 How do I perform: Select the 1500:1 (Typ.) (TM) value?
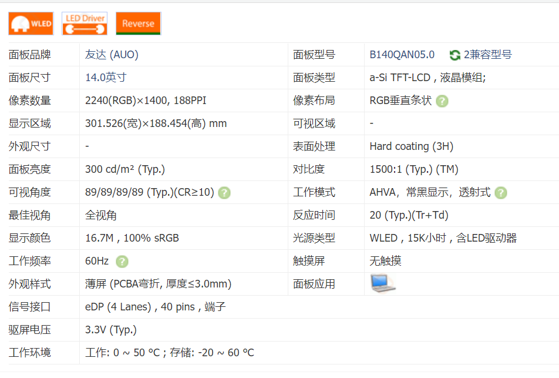point(414,169)
